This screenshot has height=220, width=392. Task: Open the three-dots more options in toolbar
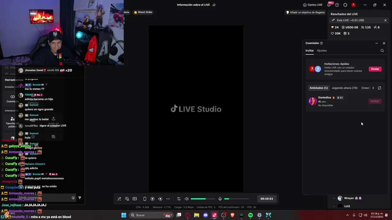(168, 199)
